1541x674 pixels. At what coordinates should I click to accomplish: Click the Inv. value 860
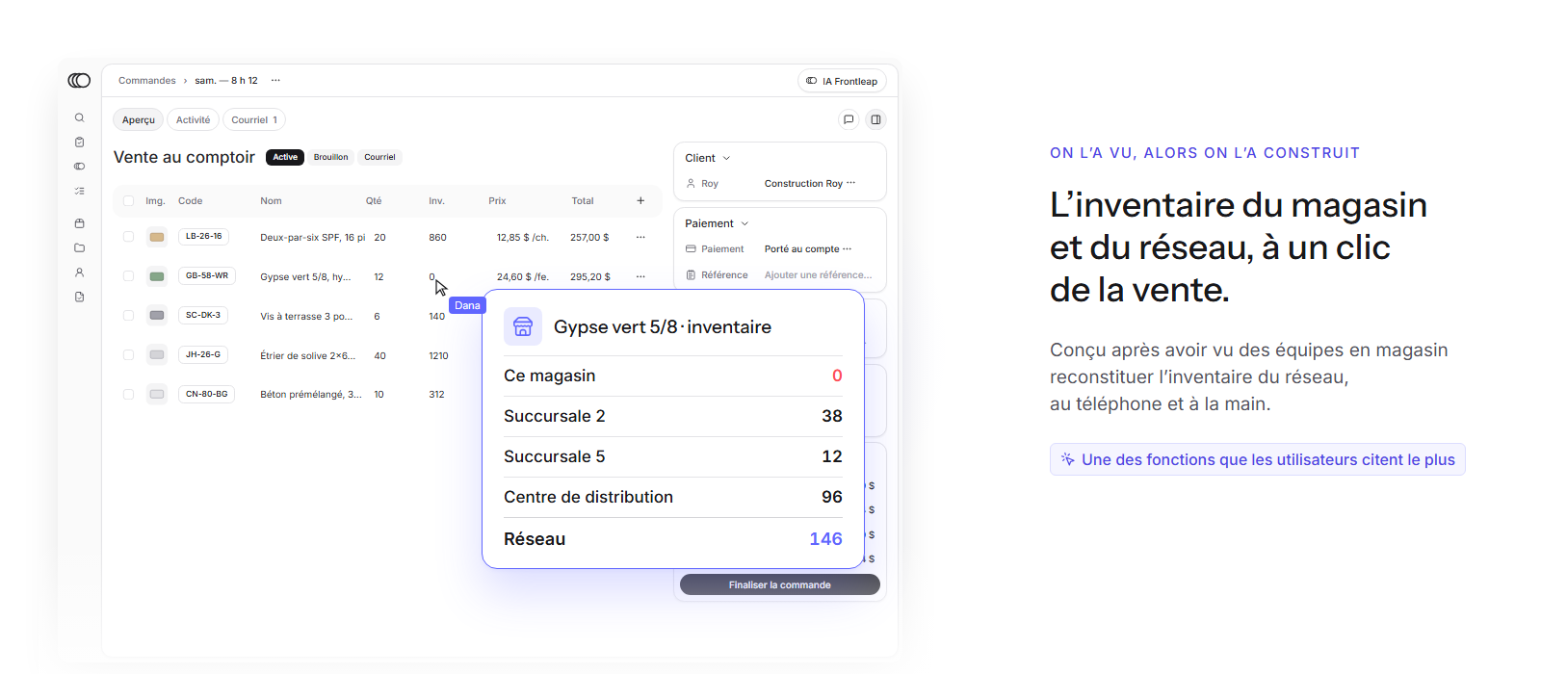coord(437,237)
